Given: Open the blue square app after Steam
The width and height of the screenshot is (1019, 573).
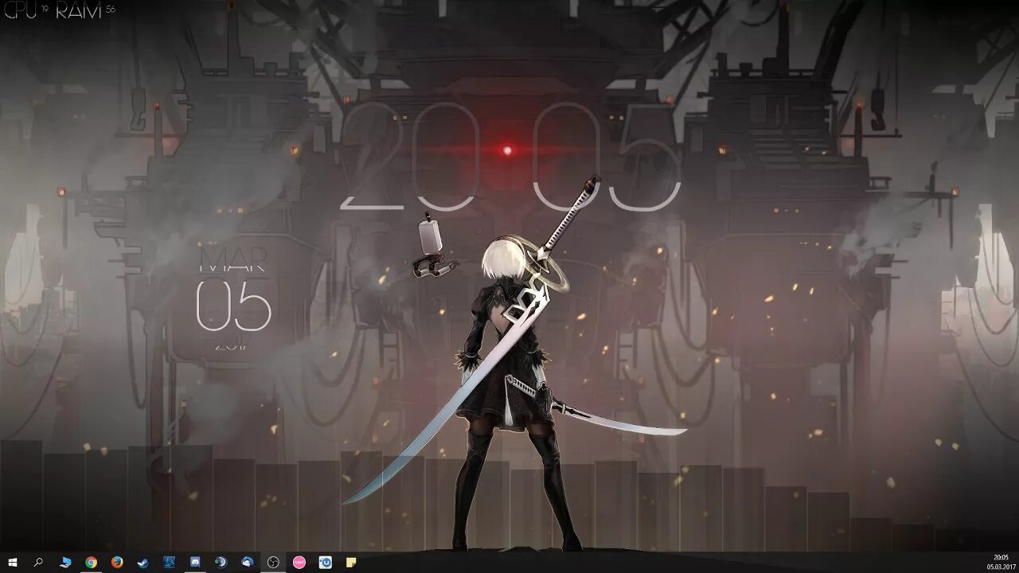Looking at the screenshot, I should click(x=169, y=562).
